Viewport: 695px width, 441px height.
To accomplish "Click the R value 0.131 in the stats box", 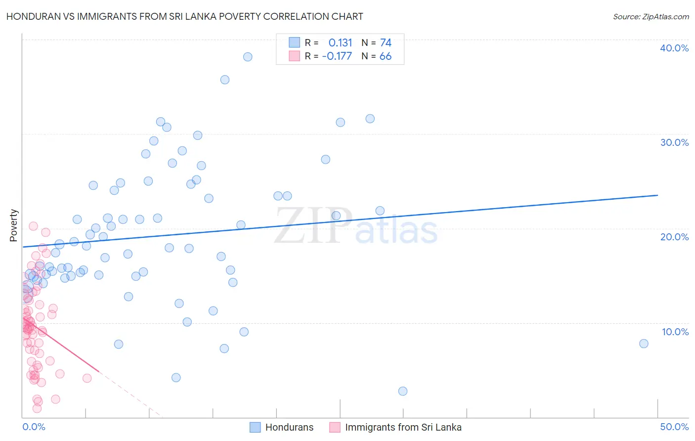I will [x=340, y=43].
